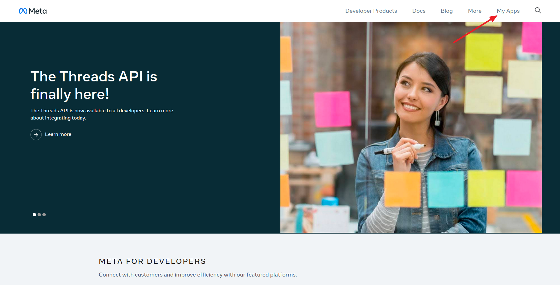This screenshot has width=560, height=285.
Task: Switch to the second carousel slide dot
Action: [39, 215]
